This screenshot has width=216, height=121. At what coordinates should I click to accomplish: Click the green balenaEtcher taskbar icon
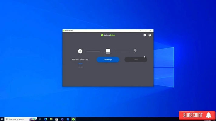coord(73,119)
